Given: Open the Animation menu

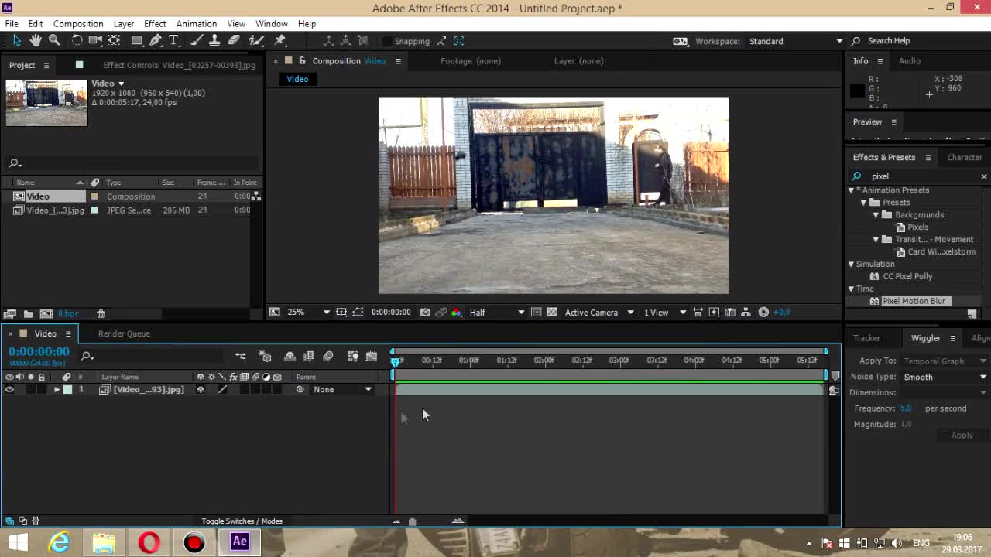Looking at the screenshot, I should (x=196, y=24).
